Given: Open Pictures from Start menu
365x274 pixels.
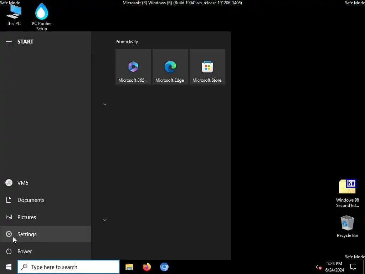Looking at the screenshot, I should click(x=45, y=217).
